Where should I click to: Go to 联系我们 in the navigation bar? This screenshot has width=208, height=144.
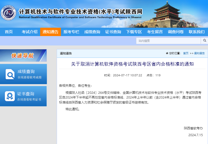196,32
